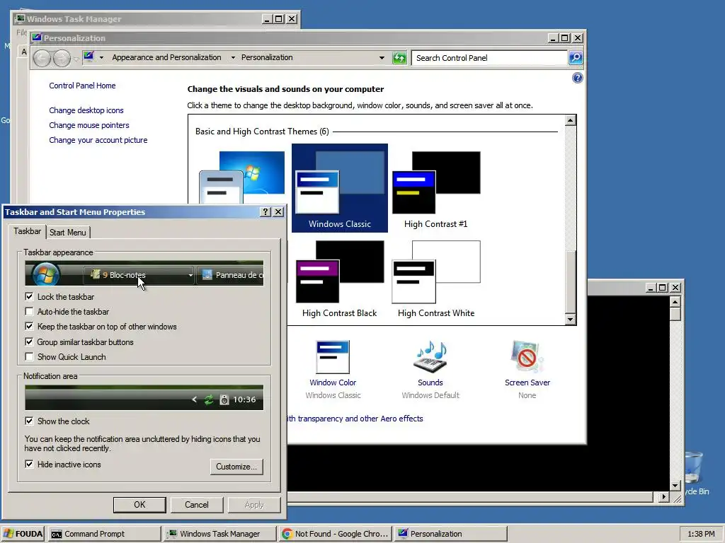Select the High Contrast White theme
Viewport: 725px width, 543px height.
pyautogui.click(x=435, y=279)
